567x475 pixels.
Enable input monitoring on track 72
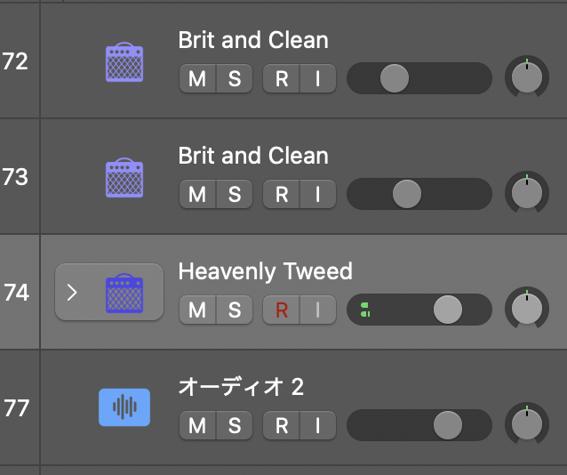(x=317, y=78)
